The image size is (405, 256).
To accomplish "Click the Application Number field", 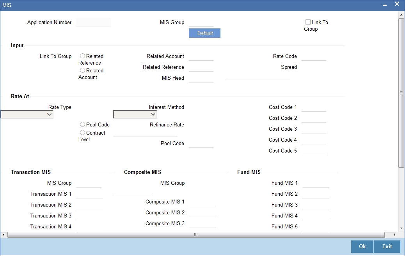I will 94,23.
